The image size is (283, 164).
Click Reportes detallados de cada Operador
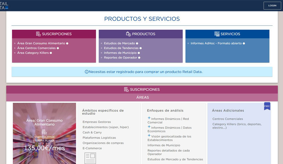[169, 152]
